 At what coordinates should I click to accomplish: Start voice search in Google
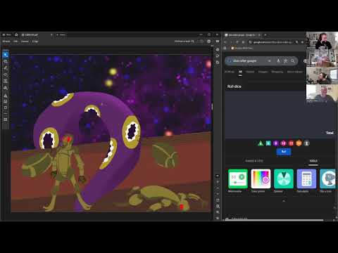pos(278,61)
